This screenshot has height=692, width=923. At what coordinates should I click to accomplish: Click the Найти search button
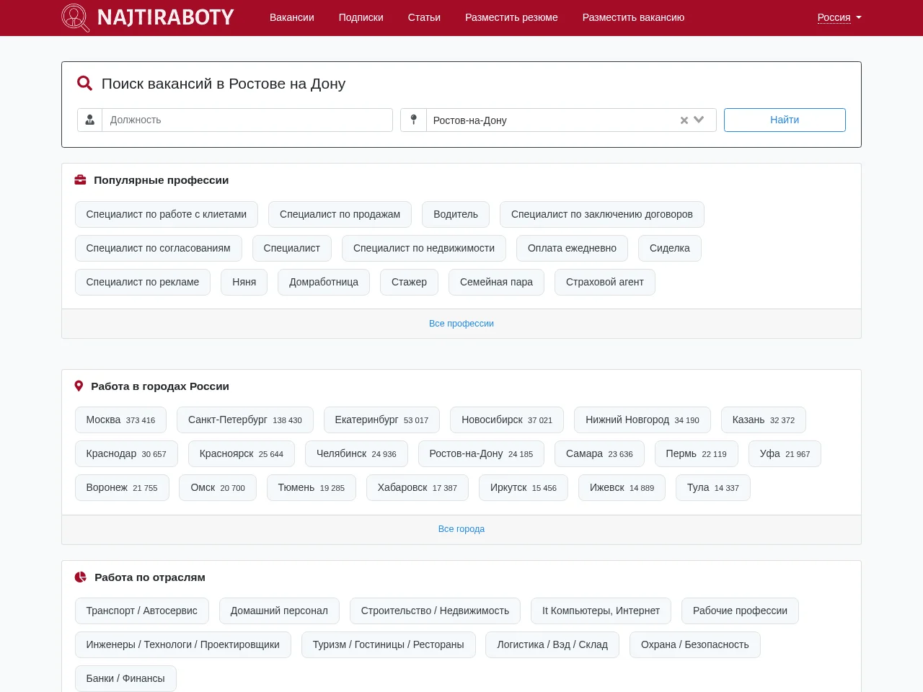click(x=785, y=120)
